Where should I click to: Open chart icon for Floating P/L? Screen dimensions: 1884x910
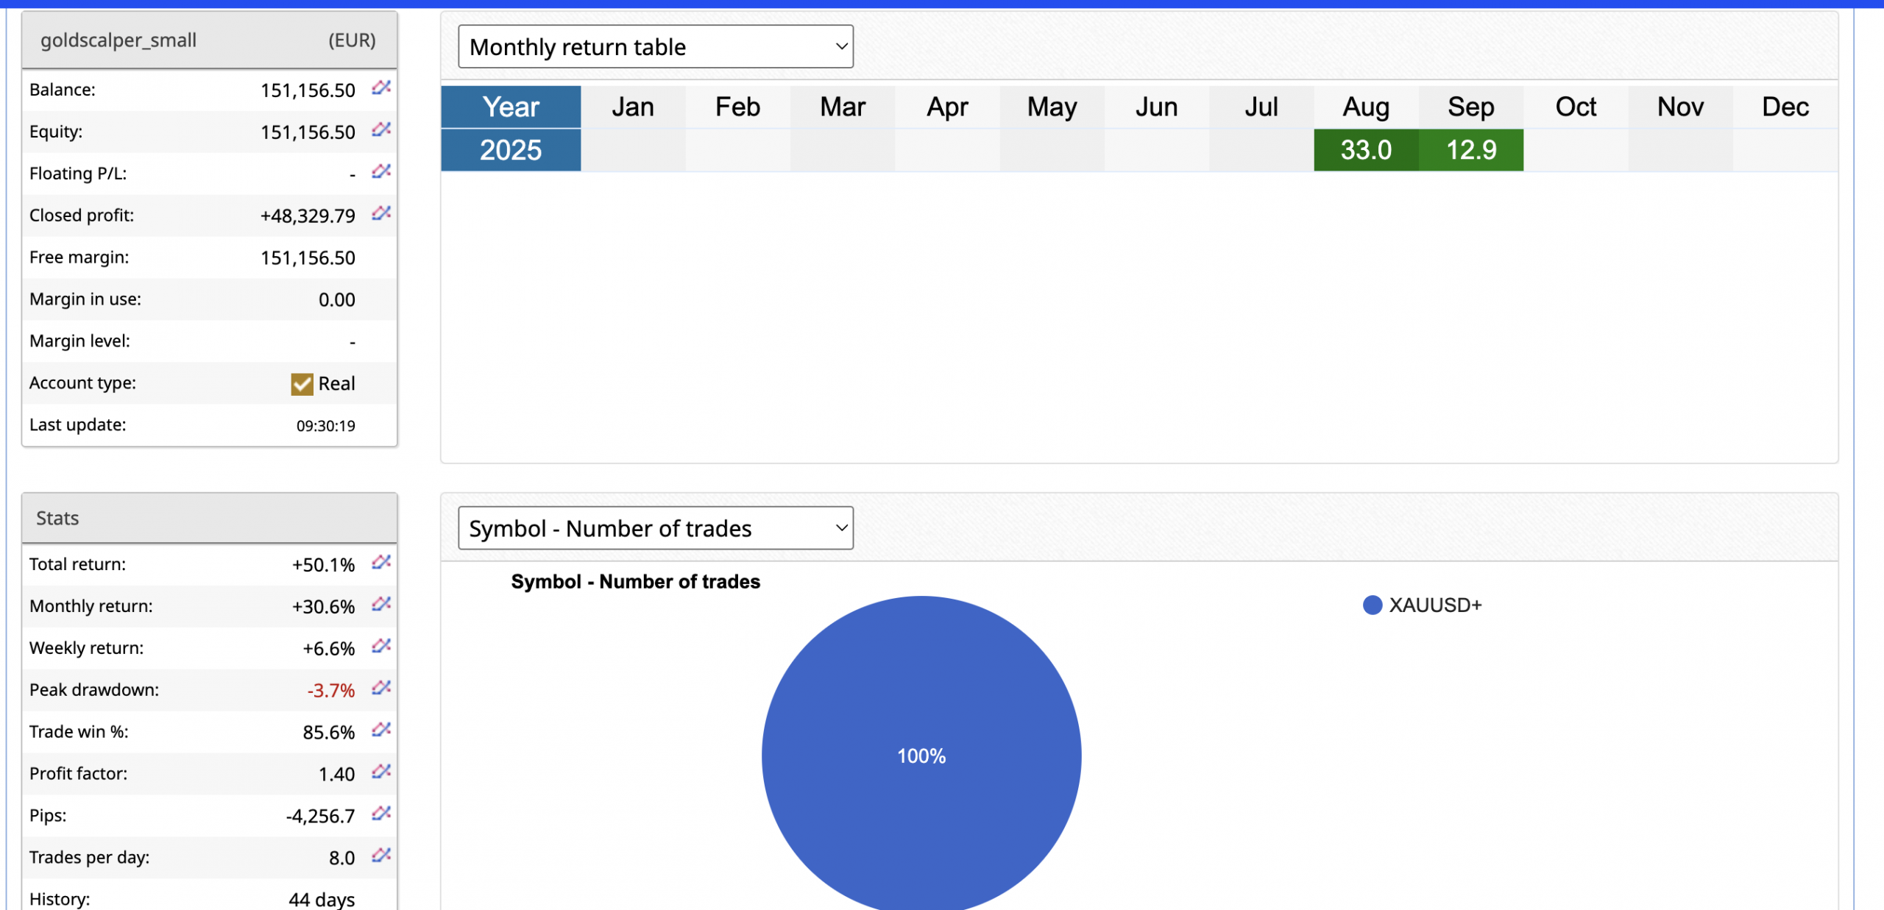(x=380, y=171)
